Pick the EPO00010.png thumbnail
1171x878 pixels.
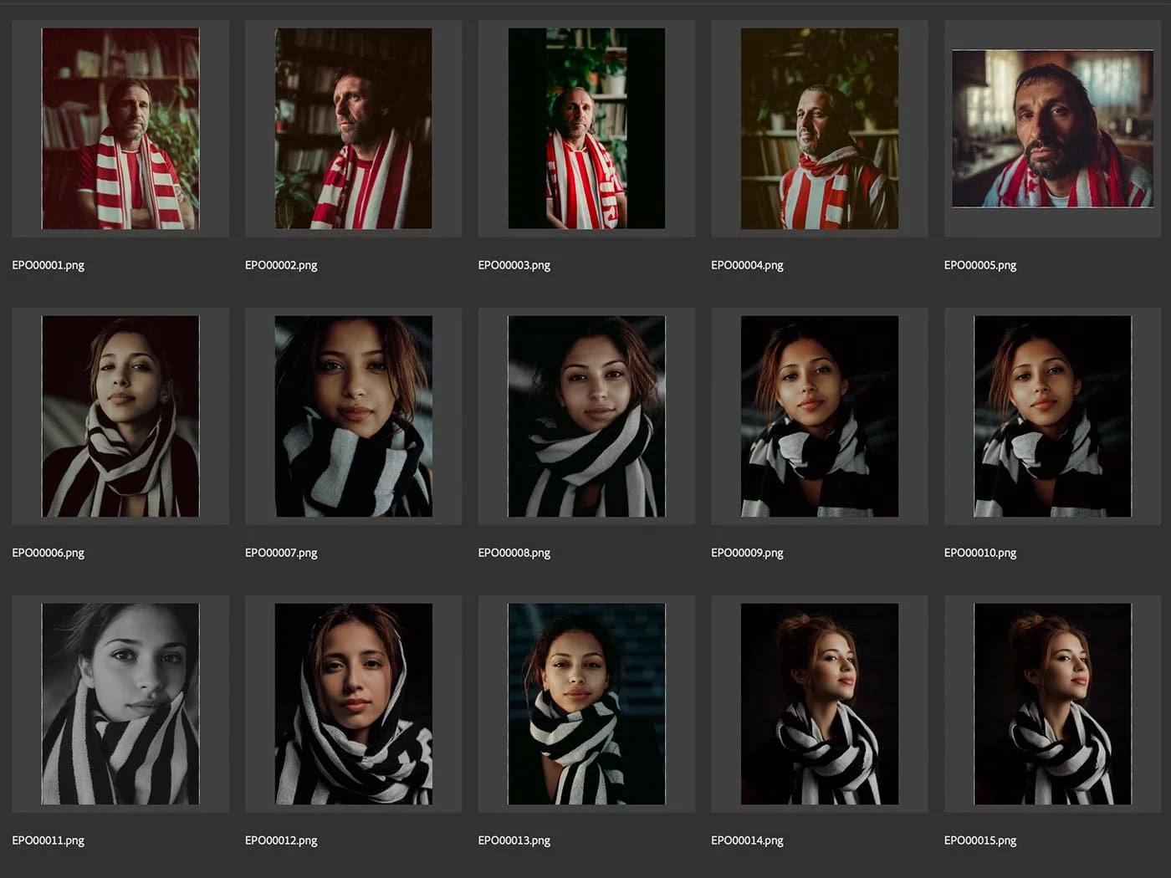(x=1052, y=416)
